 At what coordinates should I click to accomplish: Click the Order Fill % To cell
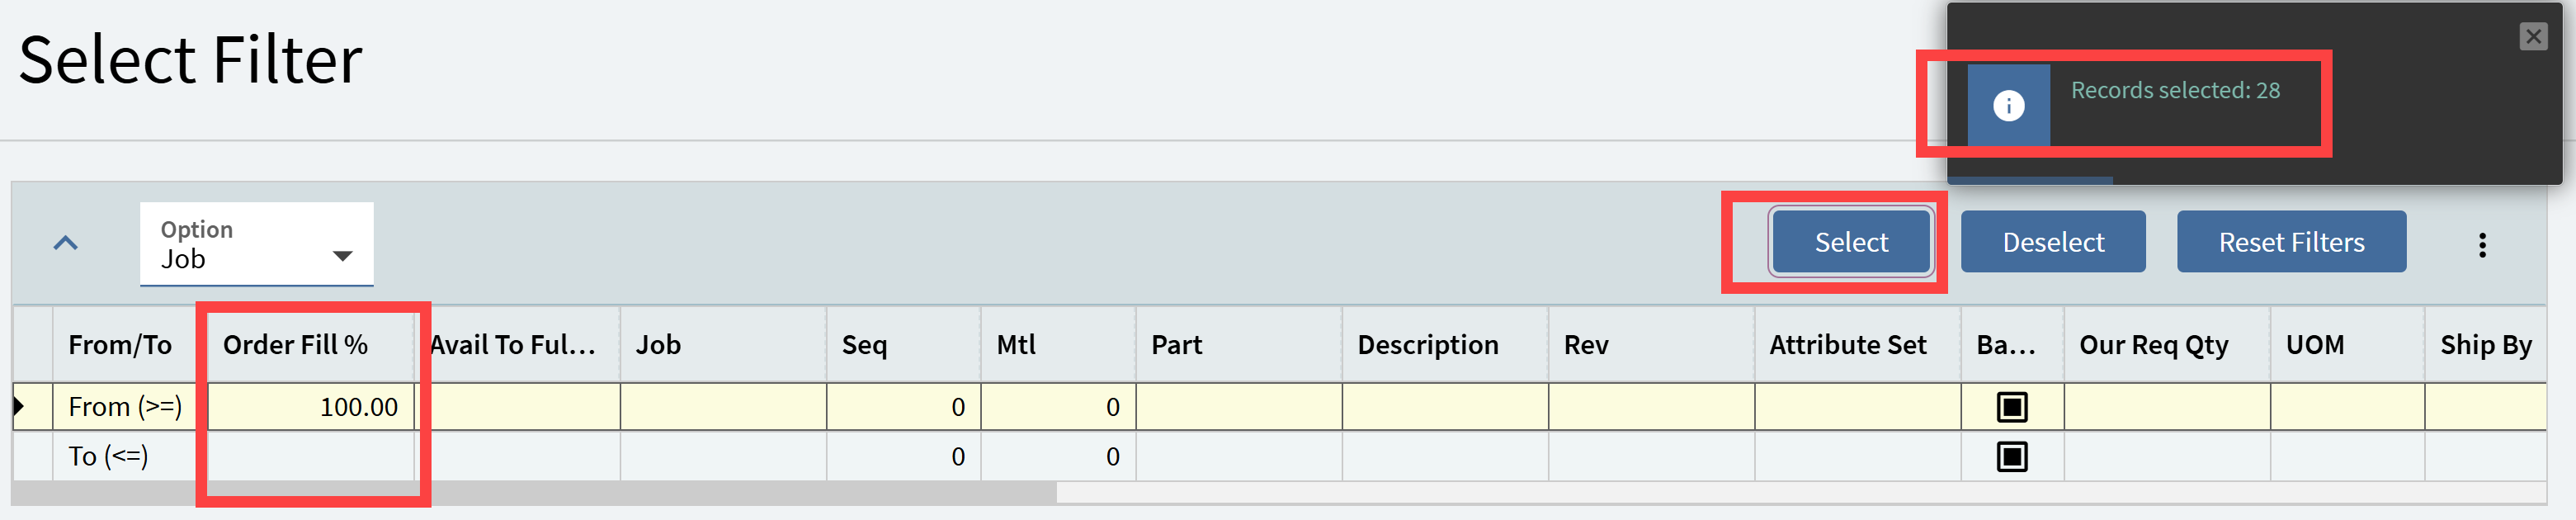coord(311,457)
